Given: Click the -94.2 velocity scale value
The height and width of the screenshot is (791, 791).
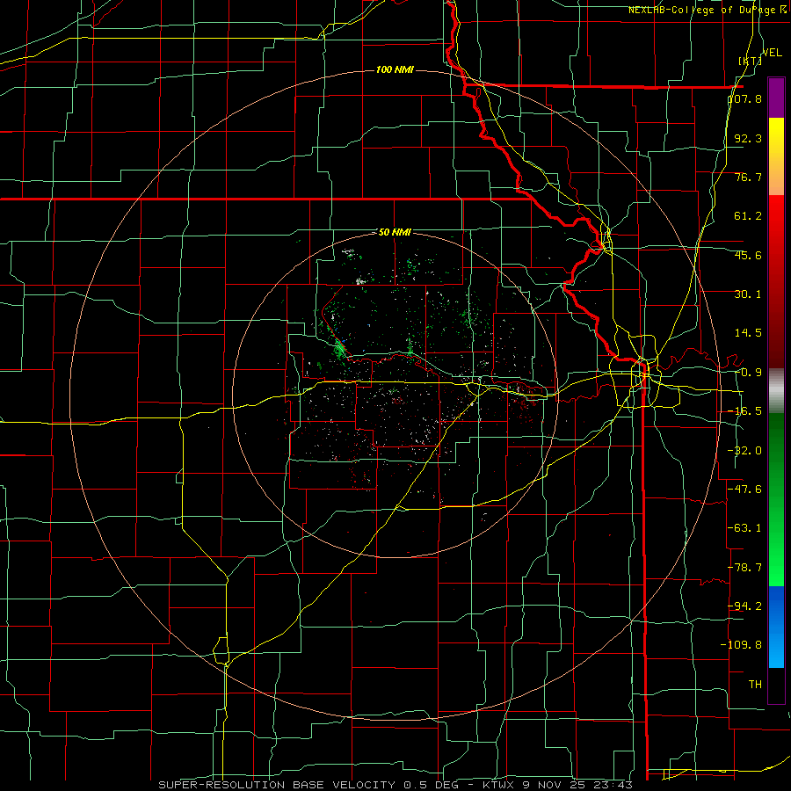Looking at the screenshot, I should 744,606.
